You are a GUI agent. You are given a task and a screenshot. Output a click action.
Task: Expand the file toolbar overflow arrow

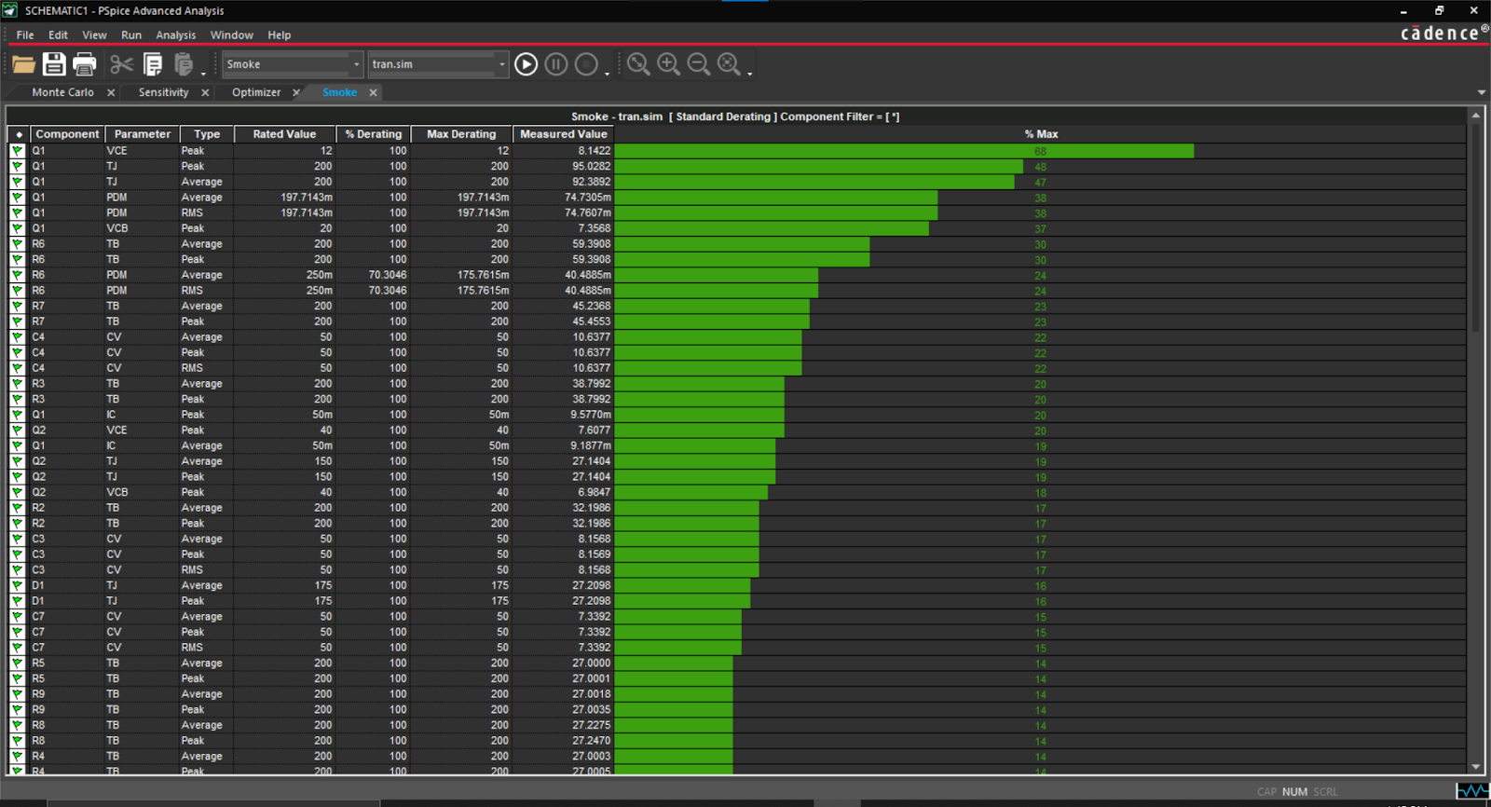[x=203, y=73]
